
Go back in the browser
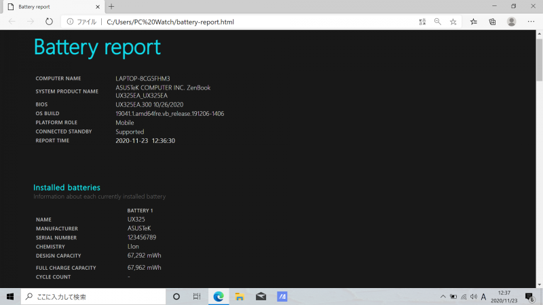coord(12,22)
